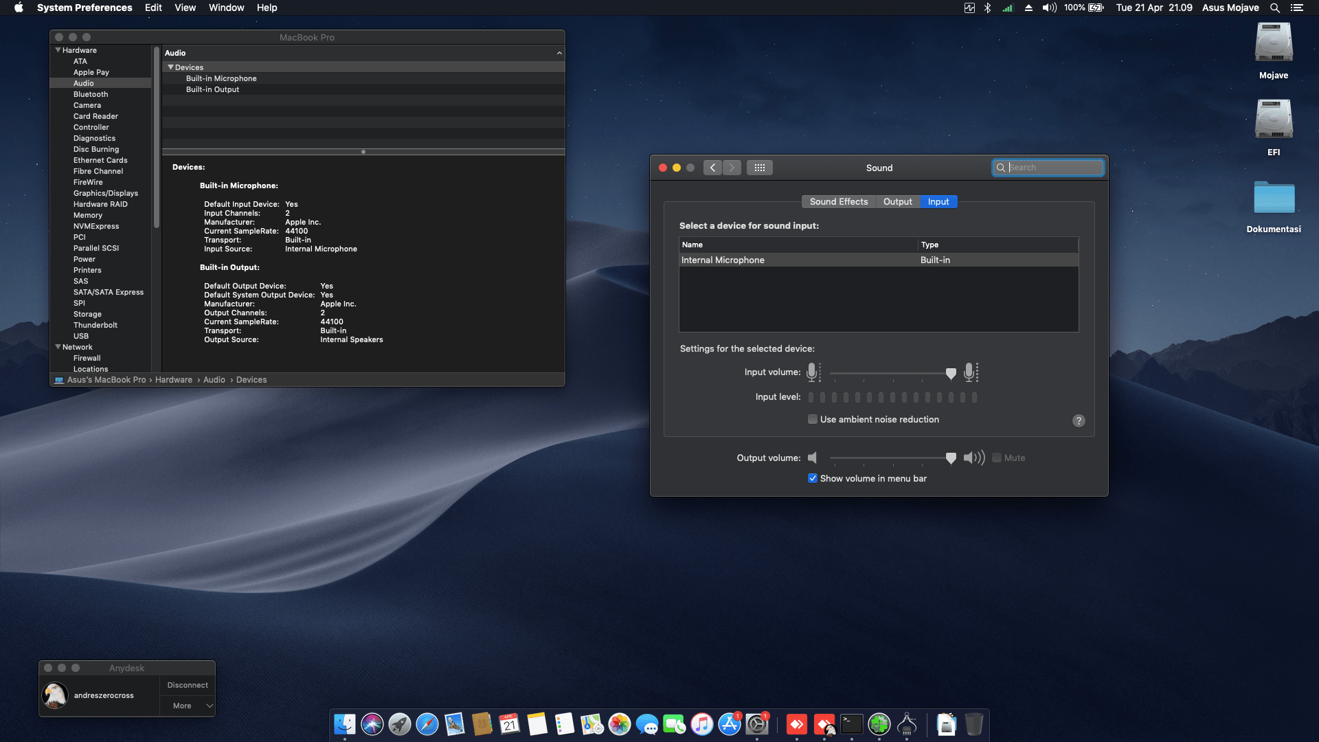Open Photos from the dock
1319x742 pixels.
[620, 724]
